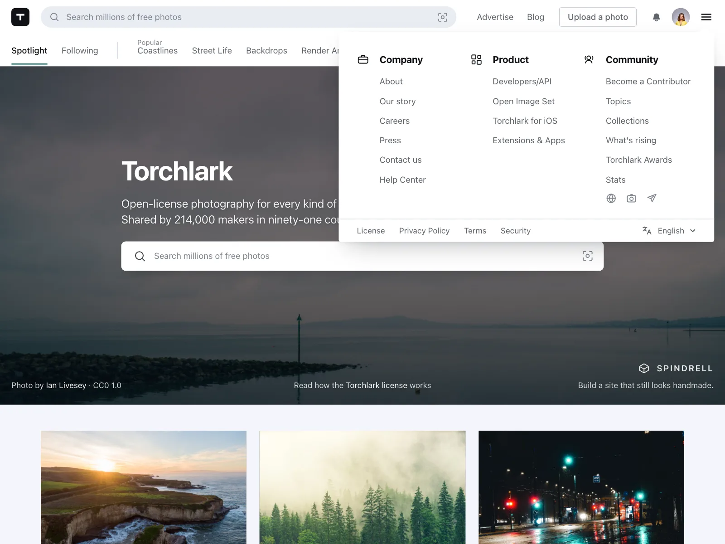Open the Help Center

coord(403,180)
